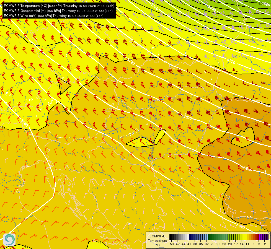The width and height of the screenshot is (271, 249).
Task: Click the 5800 geopotential contour label
Action: (187, 118)
